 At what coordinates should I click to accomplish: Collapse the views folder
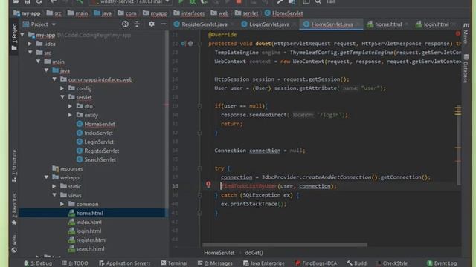[x=54, y=195]
